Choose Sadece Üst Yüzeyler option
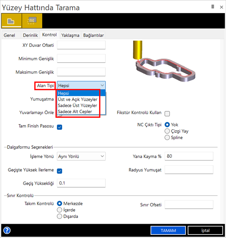This screenshot has width=226, height=238. [81, 105]
